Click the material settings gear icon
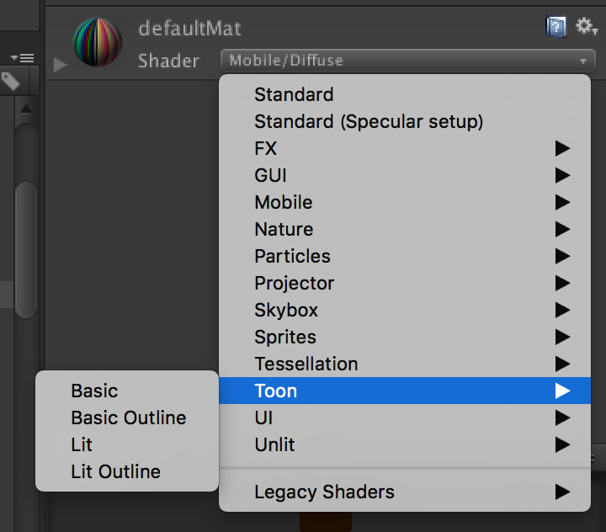The image size is (606, 532). tap(586, 28)
